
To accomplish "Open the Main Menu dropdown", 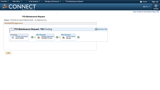I will pyautogui.click(x=17, y=1).
